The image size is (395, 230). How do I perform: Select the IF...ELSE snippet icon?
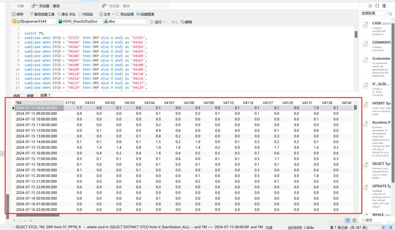365,86
